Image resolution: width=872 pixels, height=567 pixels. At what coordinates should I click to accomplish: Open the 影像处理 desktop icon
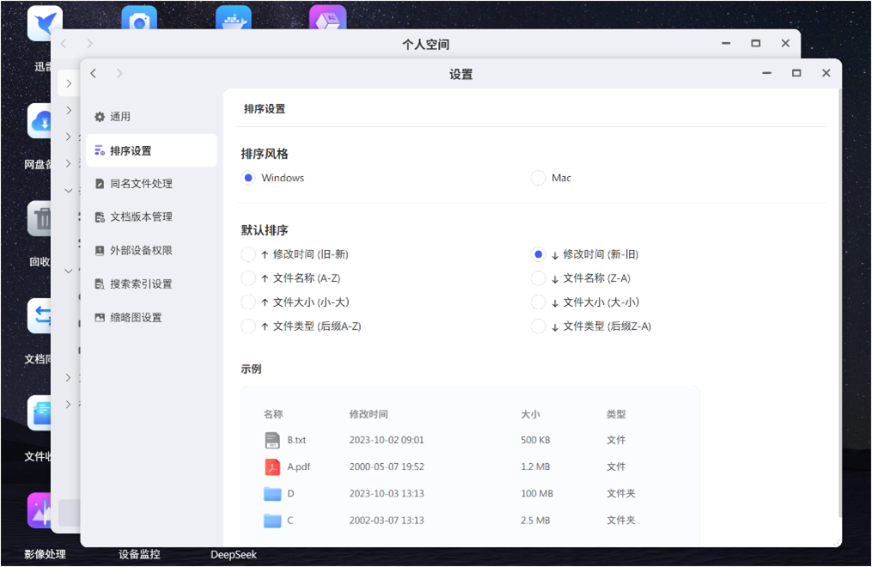[x=40, y=510]
